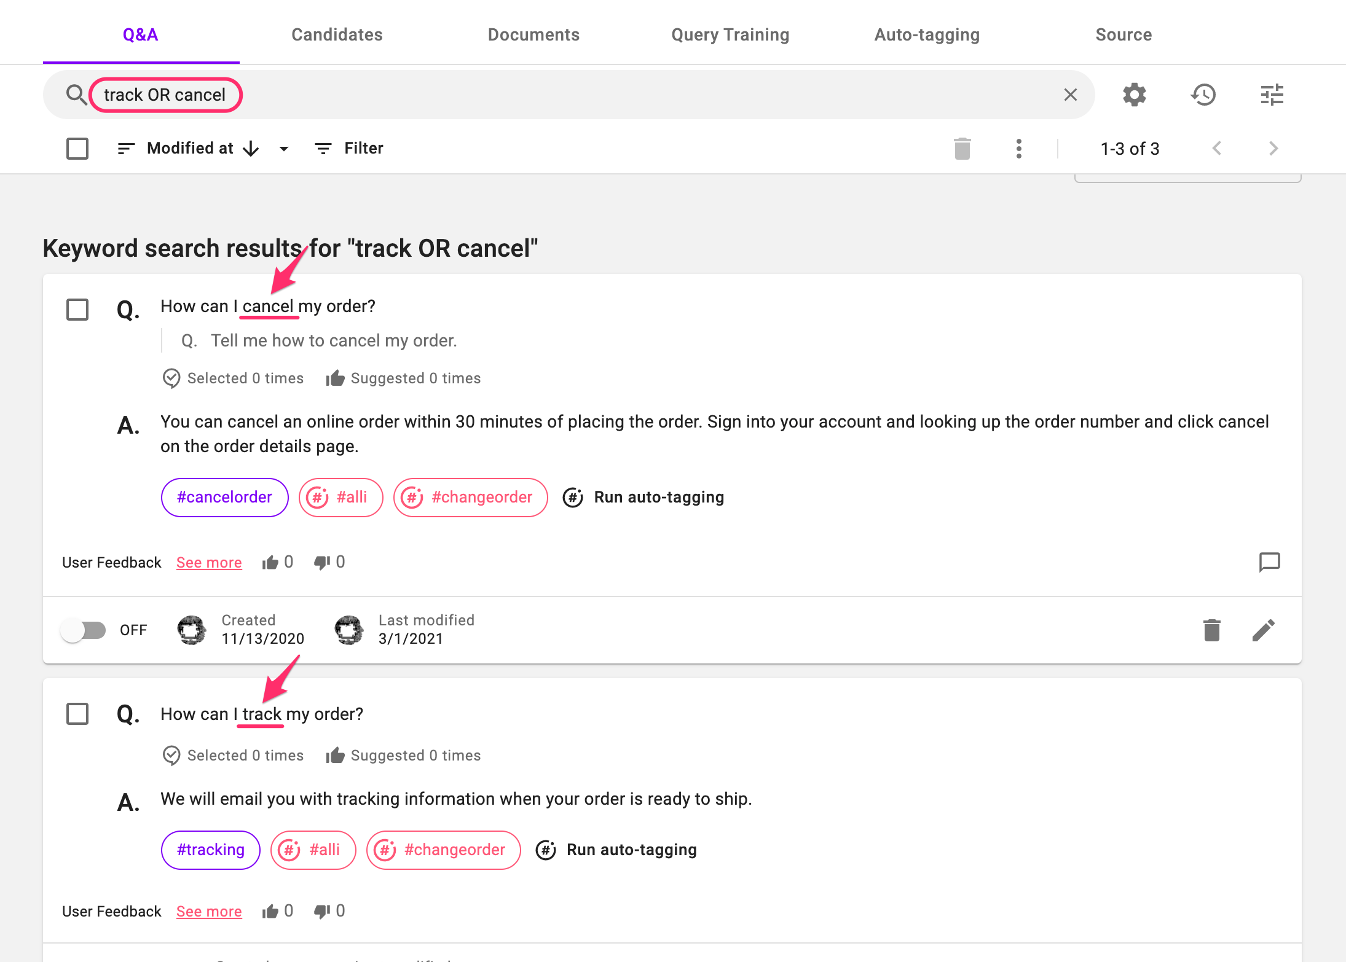Open the tune sliders options icon
The width and height of the screenshot is (1346, 962).
point(1272,95)
